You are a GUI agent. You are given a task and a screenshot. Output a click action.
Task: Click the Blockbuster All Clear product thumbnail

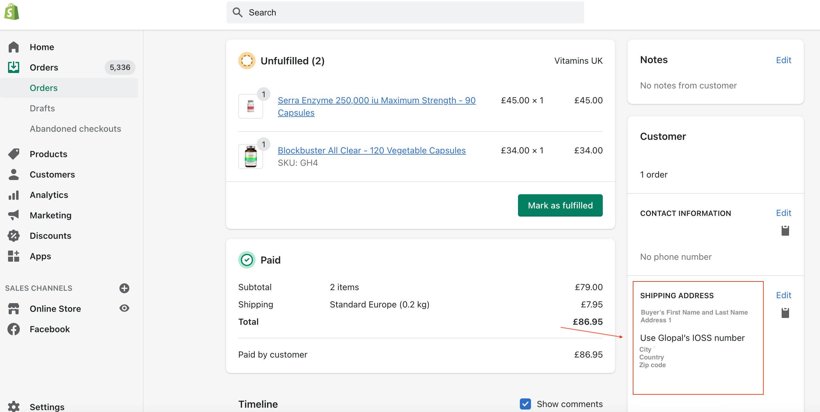click(251, 156)
